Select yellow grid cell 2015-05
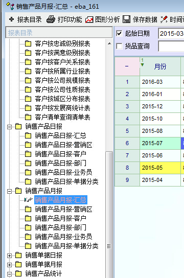 (160, 168)
